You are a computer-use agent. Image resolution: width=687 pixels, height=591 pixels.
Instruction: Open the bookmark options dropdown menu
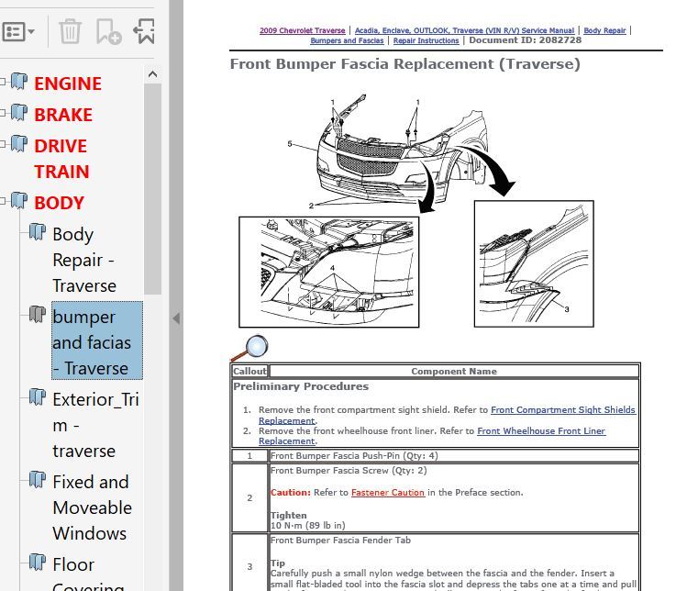[18, 32]
